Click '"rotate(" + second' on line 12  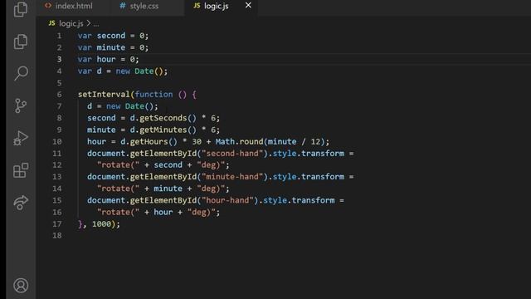coord(139,165)
